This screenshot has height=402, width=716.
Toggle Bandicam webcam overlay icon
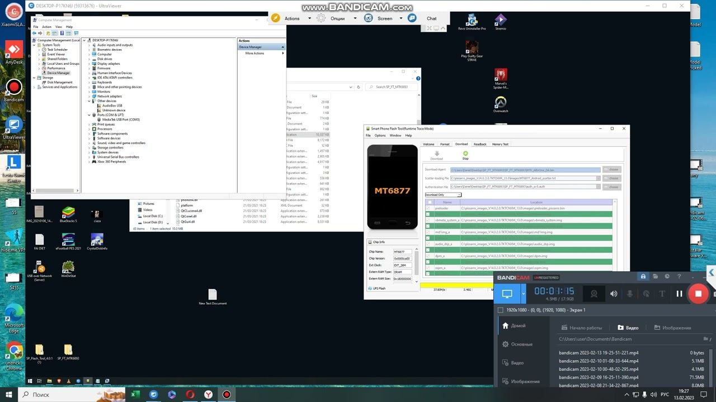coord(594,294)
